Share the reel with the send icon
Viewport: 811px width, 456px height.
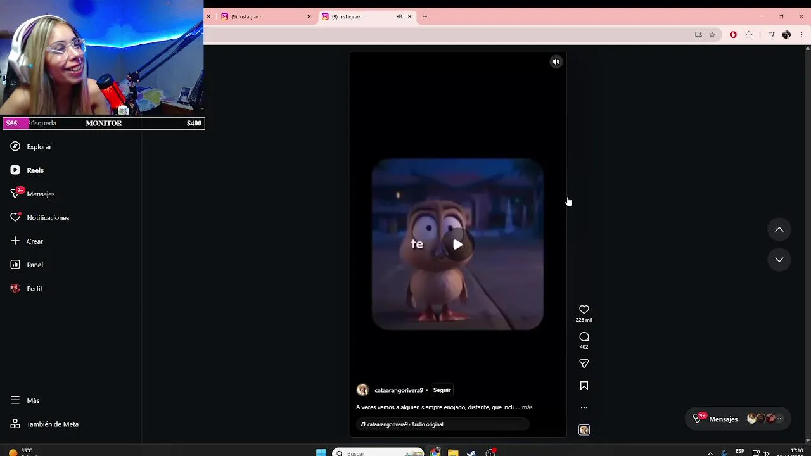pyautogui.click(x=584, y=364)
